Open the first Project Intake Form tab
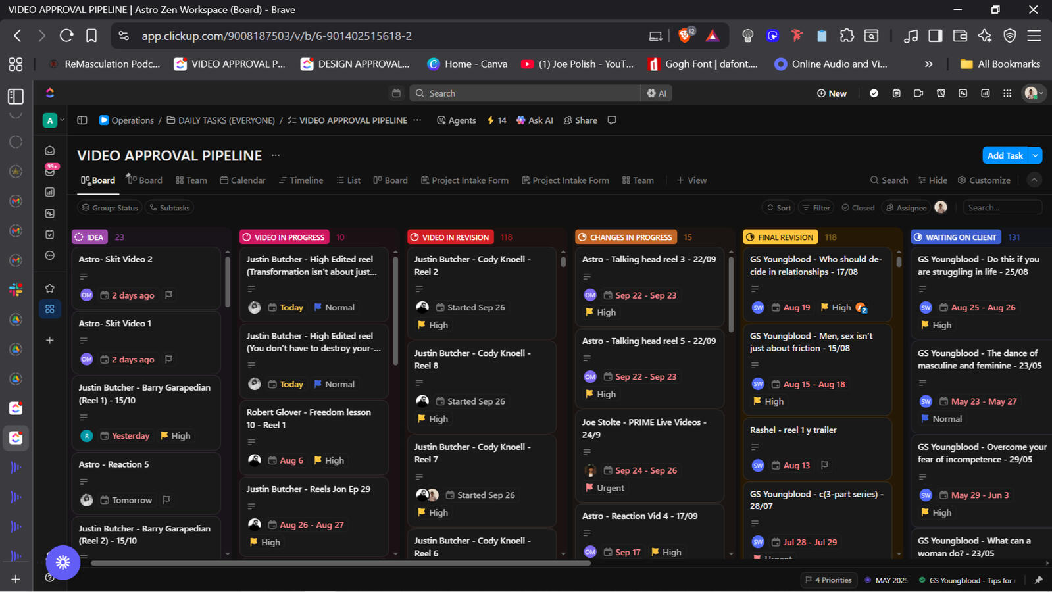The width and height of the screenshot is (1052, 592). [464, 180]
